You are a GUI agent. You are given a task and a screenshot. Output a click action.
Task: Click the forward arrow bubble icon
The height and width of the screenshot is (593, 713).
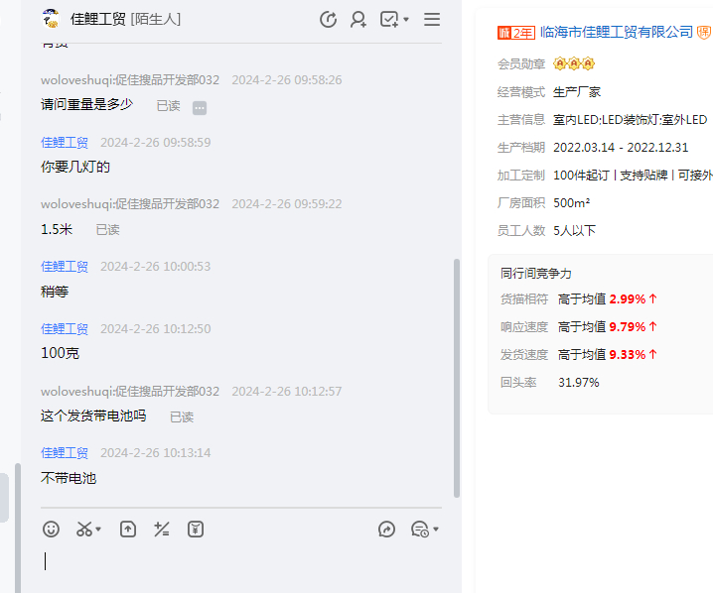[387, 530]
